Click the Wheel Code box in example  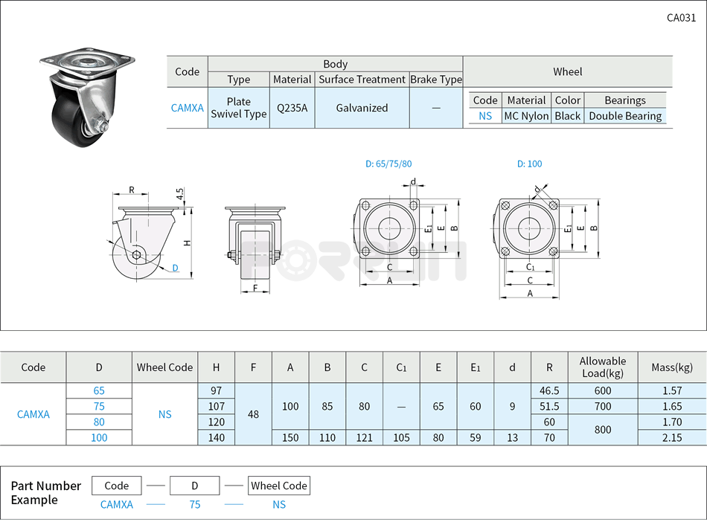[x=279, y=486]
